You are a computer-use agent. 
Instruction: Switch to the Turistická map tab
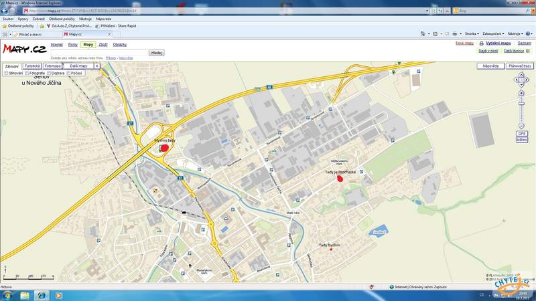(x=32, y=66)
